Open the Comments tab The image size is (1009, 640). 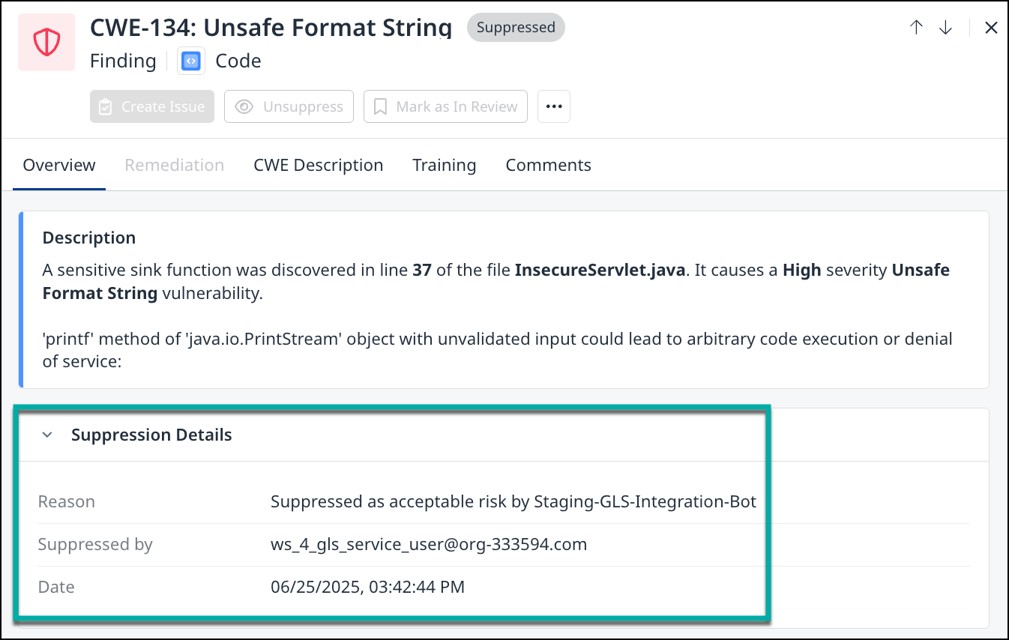548,165
